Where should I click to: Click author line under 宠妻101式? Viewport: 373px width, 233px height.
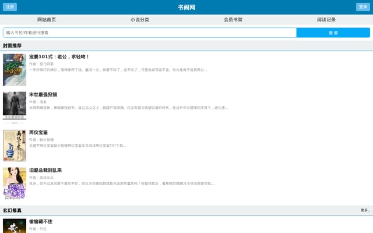[x=41, y=64]
